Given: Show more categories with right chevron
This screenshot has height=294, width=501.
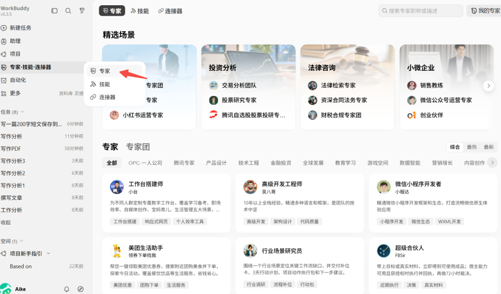Looking at the screenshot, I should coord(492,163).
